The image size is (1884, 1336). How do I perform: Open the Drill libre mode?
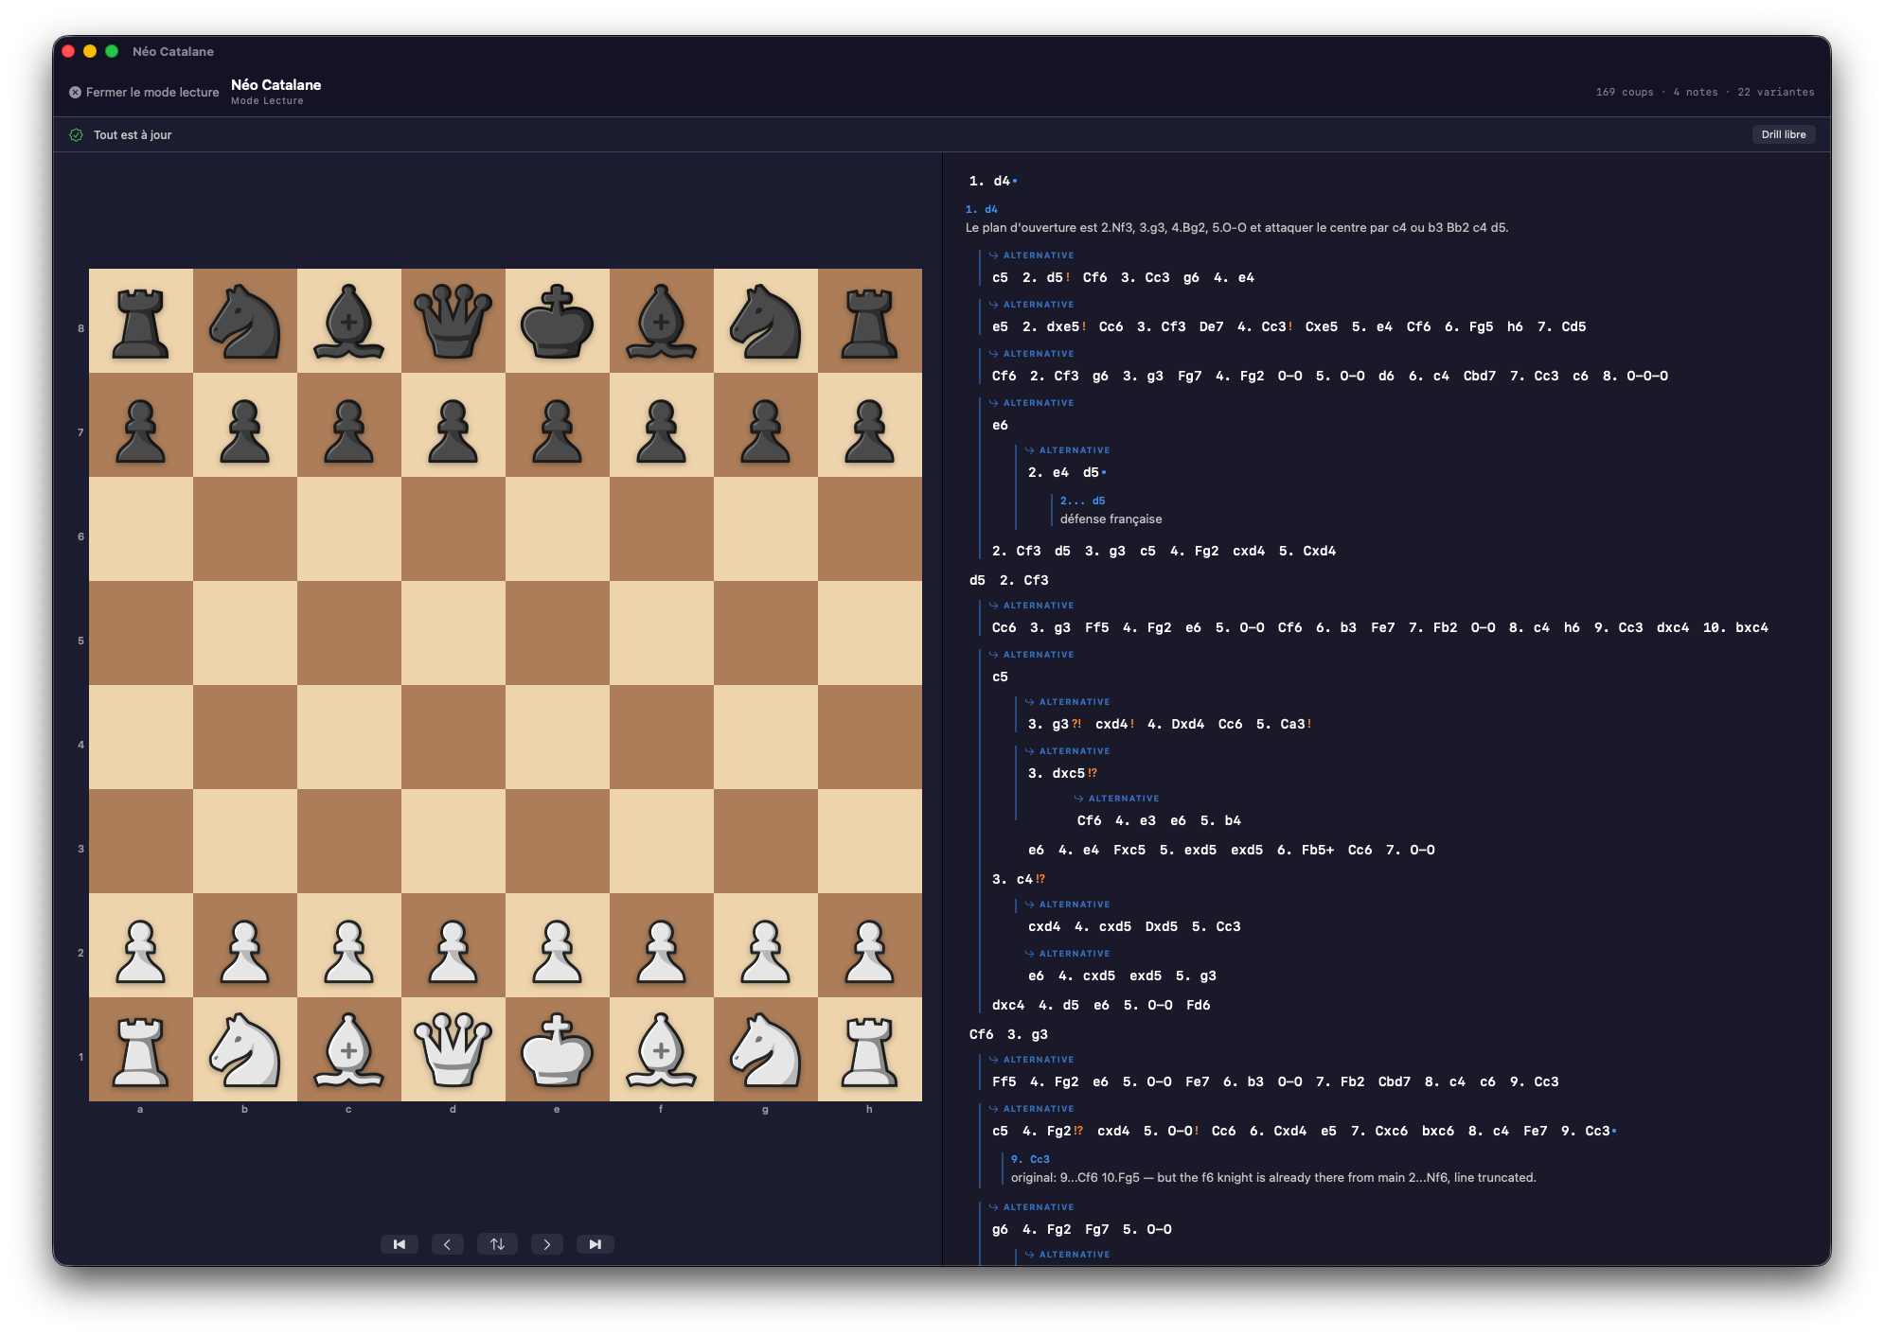click(1784, 135)
